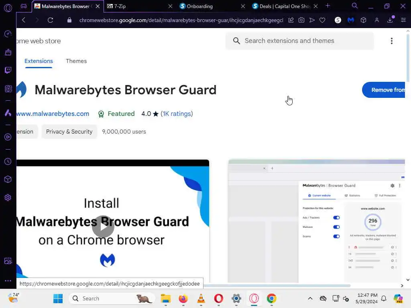The height and width of the screenshot is (308, 411).
Task: Click the padlock site security icon
Action: [69, 20]
